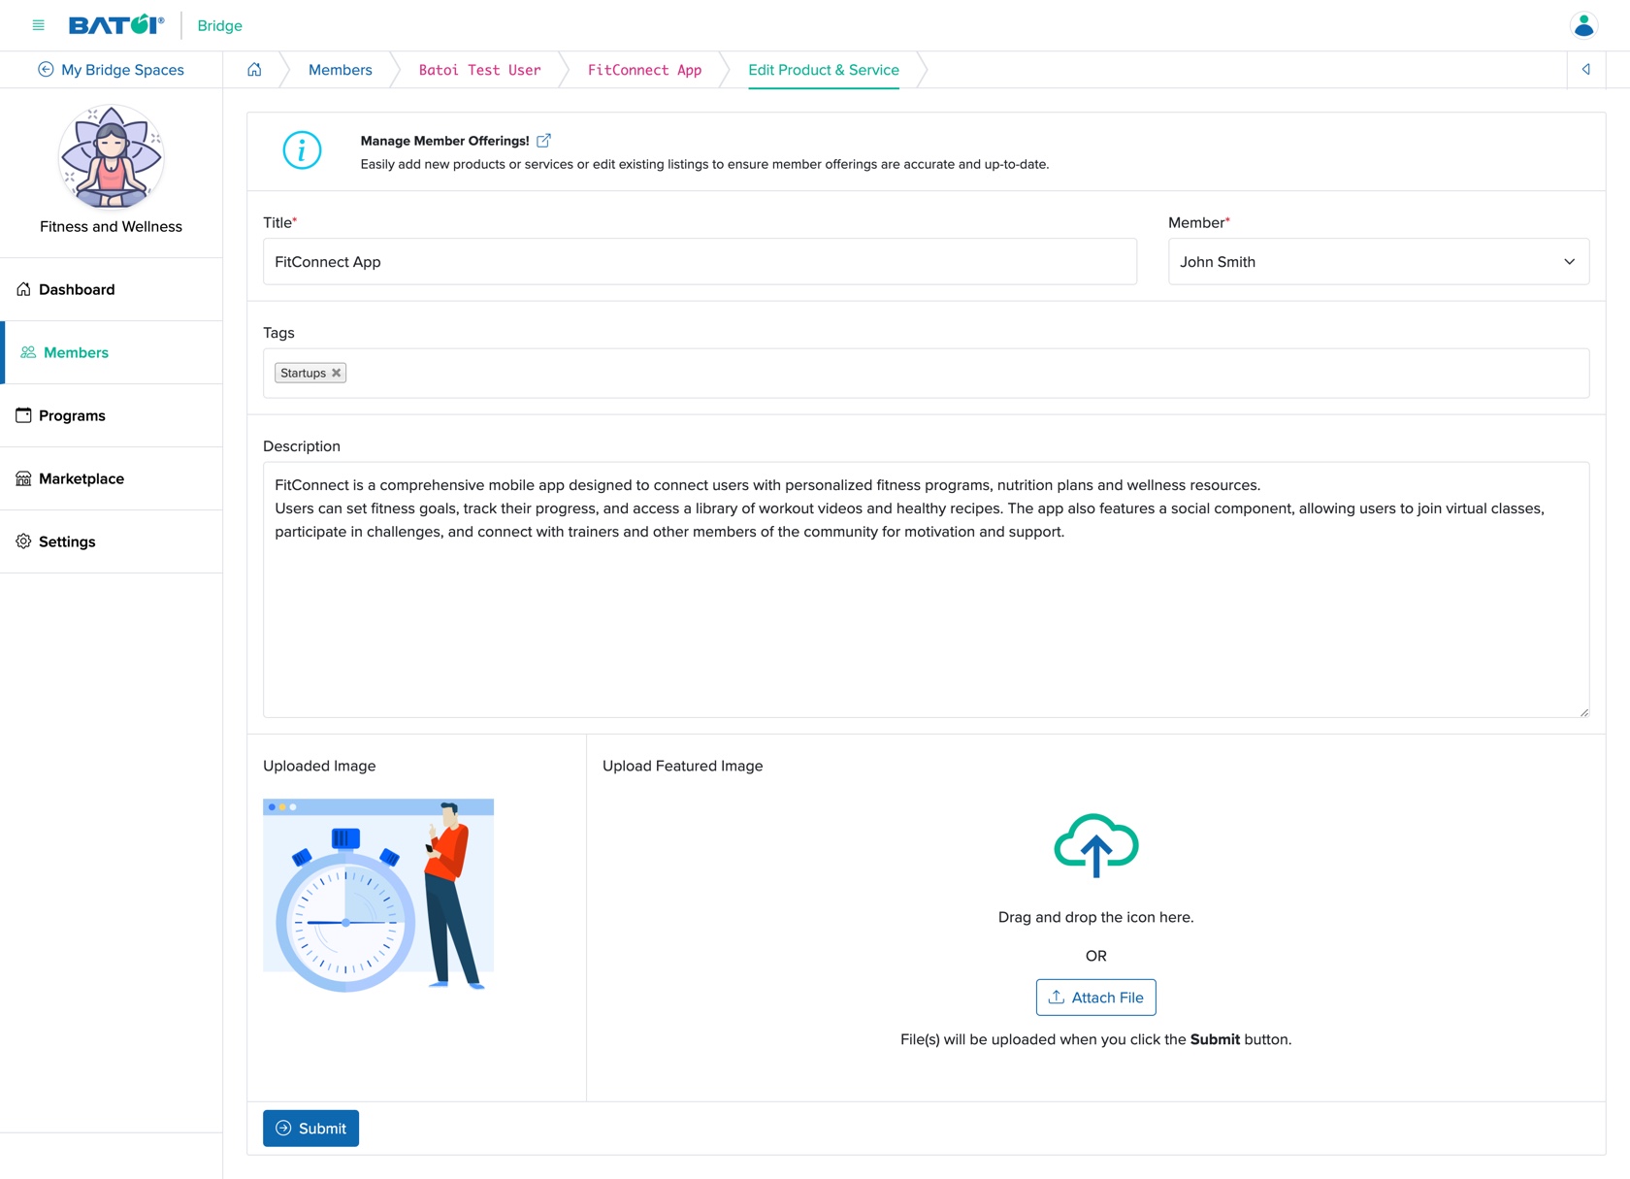This screenshot has width=1630, height=1179.
Task: Click the cloud upload icon
Action: (1096, 845)
